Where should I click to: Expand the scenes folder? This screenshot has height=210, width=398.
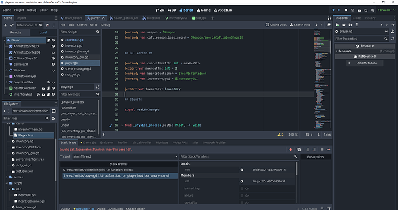point(7,177)
